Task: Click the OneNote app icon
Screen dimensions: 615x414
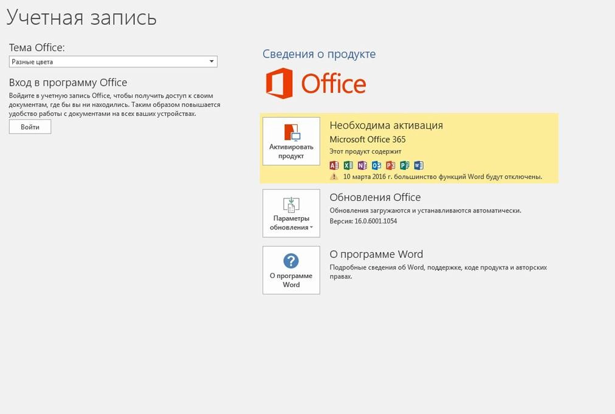Action: pyautogui.click(x=362, y=165)
